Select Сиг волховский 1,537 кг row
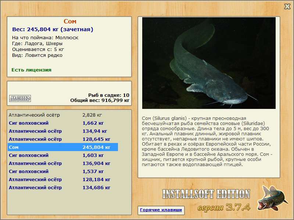 click(x=63, y=171)
